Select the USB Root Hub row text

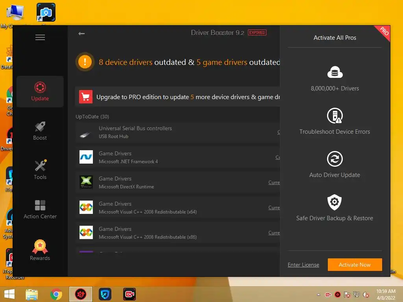point(113,136)
